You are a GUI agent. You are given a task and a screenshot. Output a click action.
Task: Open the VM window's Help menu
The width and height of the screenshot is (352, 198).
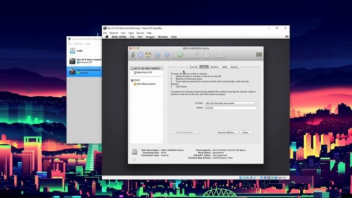(x=149, y=33)
